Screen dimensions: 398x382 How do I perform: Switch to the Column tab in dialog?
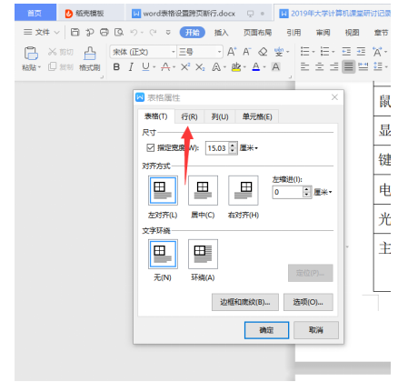coord(220,116)
